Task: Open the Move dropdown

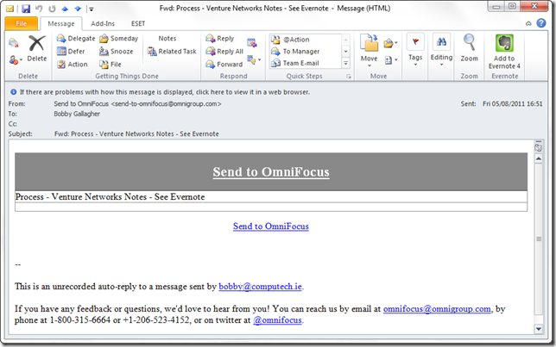Action: coord(370,51)
